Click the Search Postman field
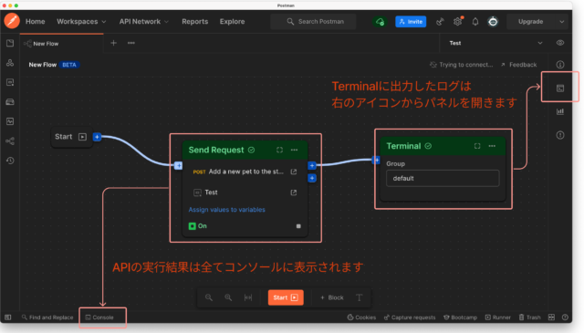Screen dimensions: 584x333 point(313,22)
